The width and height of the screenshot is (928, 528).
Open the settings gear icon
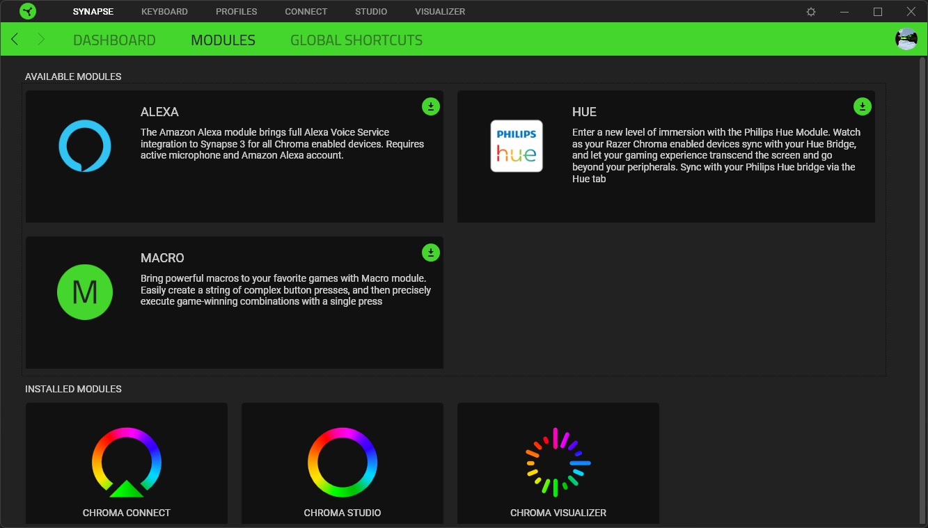pos(811,12)
